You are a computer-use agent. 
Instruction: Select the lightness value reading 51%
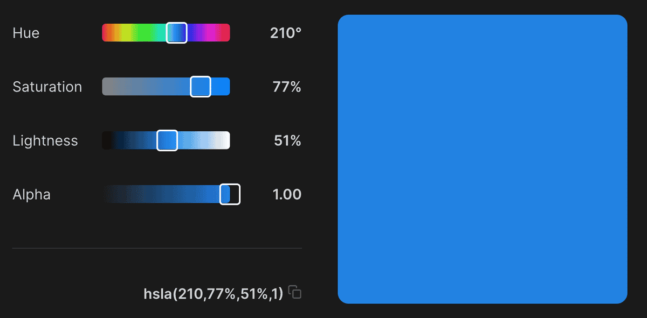pyautogui.click(x=286, y=140)
